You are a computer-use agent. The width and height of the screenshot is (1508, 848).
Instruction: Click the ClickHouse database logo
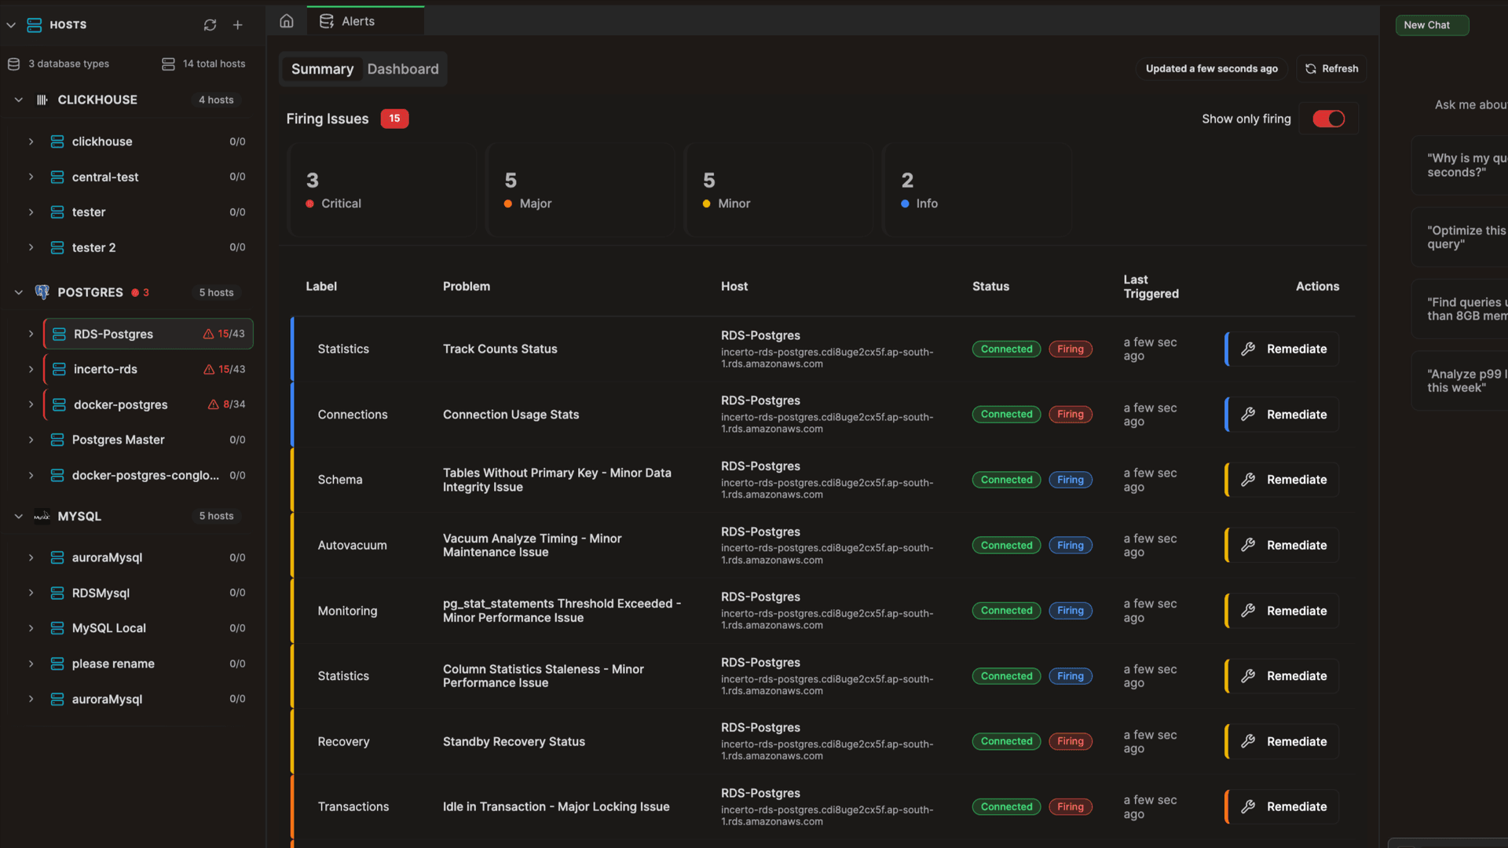coord(42,100)
